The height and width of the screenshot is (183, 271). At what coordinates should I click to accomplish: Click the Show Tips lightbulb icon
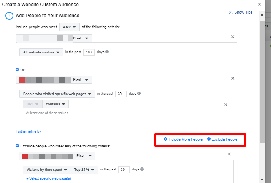point(231,13)
